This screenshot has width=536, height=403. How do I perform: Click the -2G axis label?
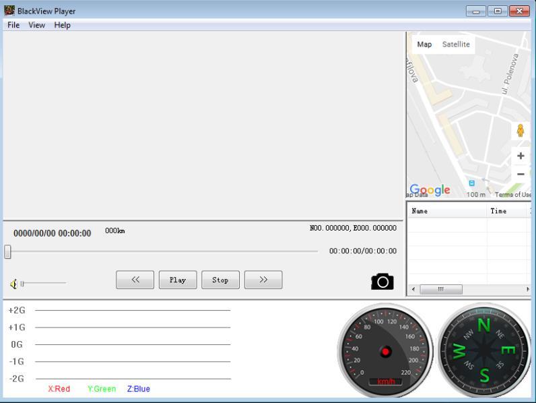click(x=17, y=379)
